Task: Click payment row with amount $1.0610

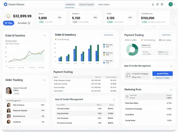Action: pos(85,87)
